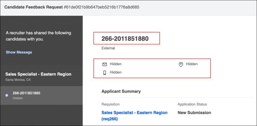Click the blue dot beside candidate 266-2011851880
This screenshot has width=257, height=126.
coord(7,95)
